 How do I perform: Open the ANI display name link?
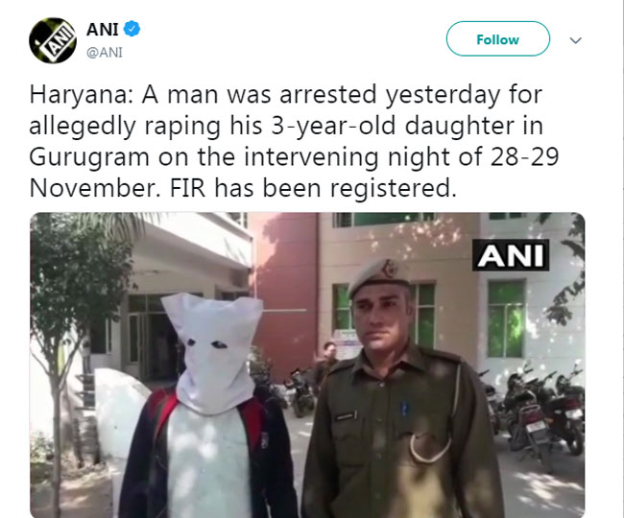click(103, 30)
